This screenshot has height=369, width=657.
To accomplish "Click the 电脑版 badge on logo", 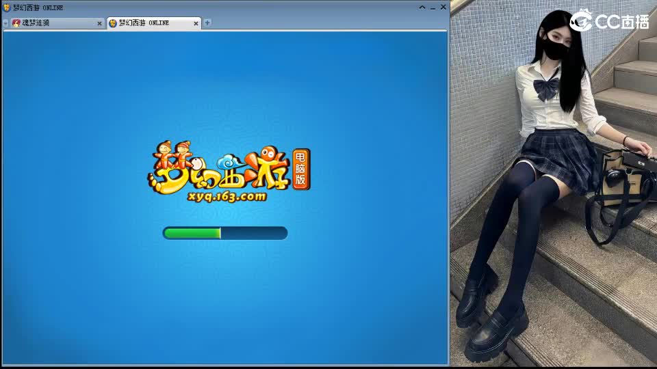I will click(x=301, y=169).
